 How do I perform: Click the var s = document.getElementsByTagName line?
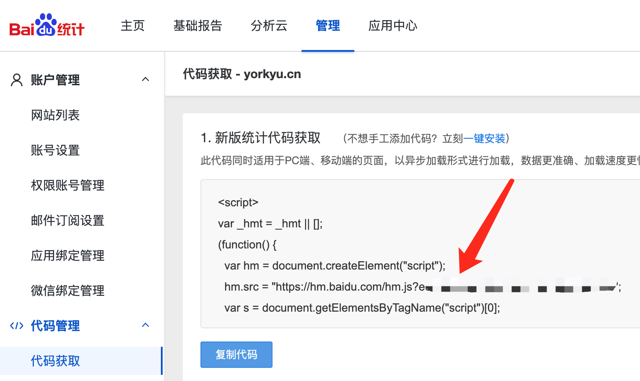coord(362,308)
